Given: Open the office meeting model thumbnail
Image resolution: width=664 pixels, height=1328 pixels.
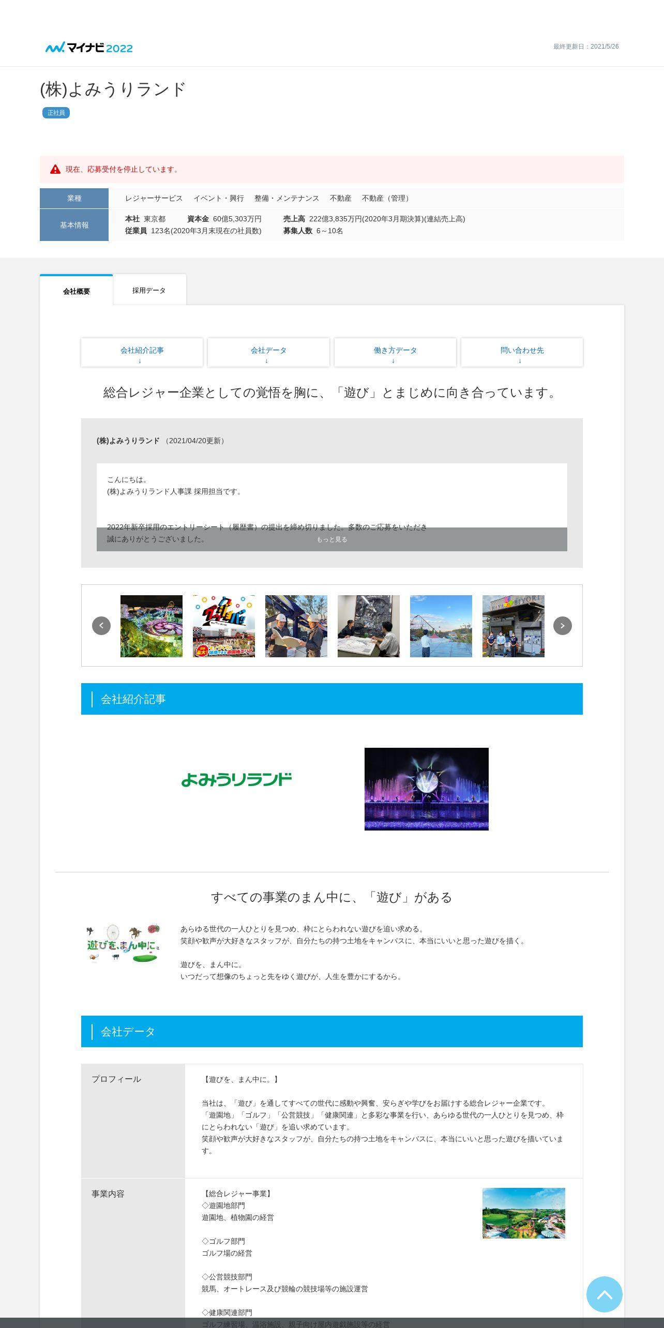Looking at the screenshot, I should 369,626.
